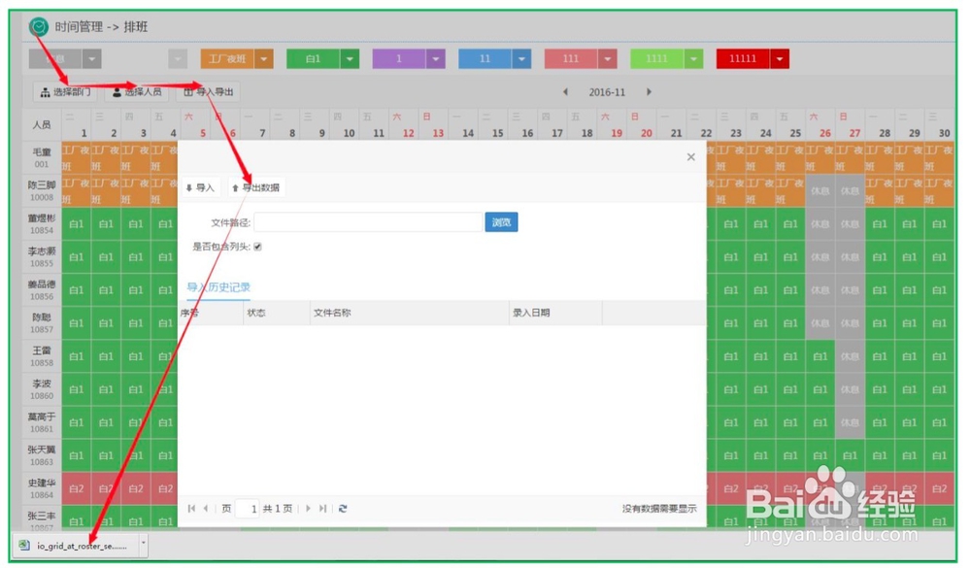Click employee row 史建华 10864
971x568 pixels.
[x=42, y=488]
